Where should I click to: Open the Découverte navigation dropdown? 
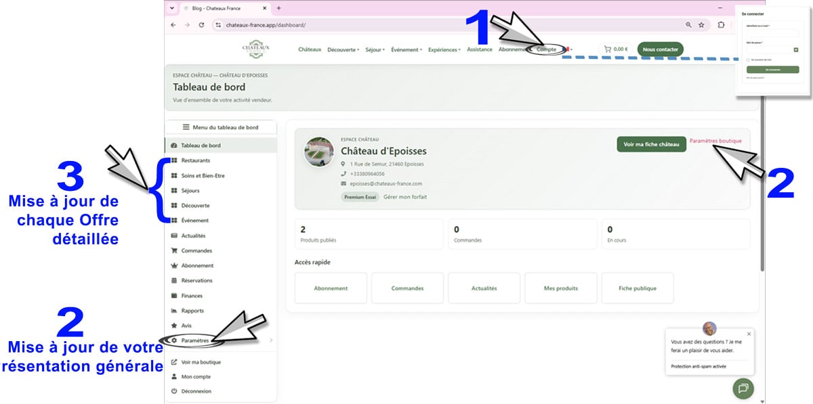coord(343,49)
